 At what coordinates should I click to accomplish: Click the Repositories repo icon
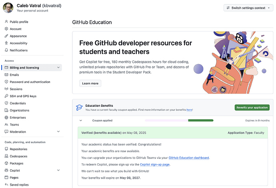6,149
